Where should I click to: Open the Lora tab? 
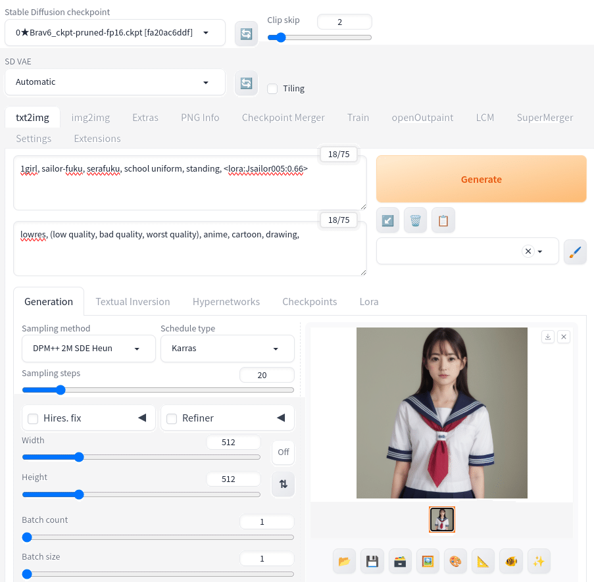click(x=368, y=301)
